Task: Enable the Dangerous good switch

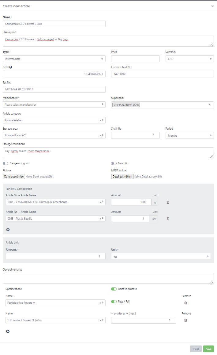Action: tap(6, 163)
